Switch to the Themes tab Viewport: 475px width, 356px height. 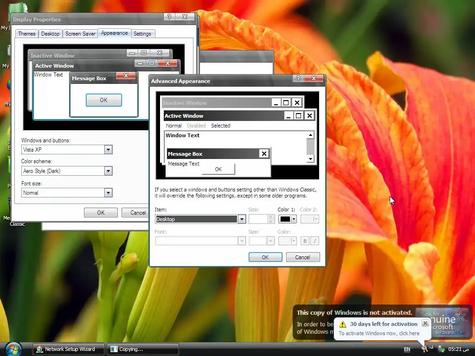coord(26,33)
